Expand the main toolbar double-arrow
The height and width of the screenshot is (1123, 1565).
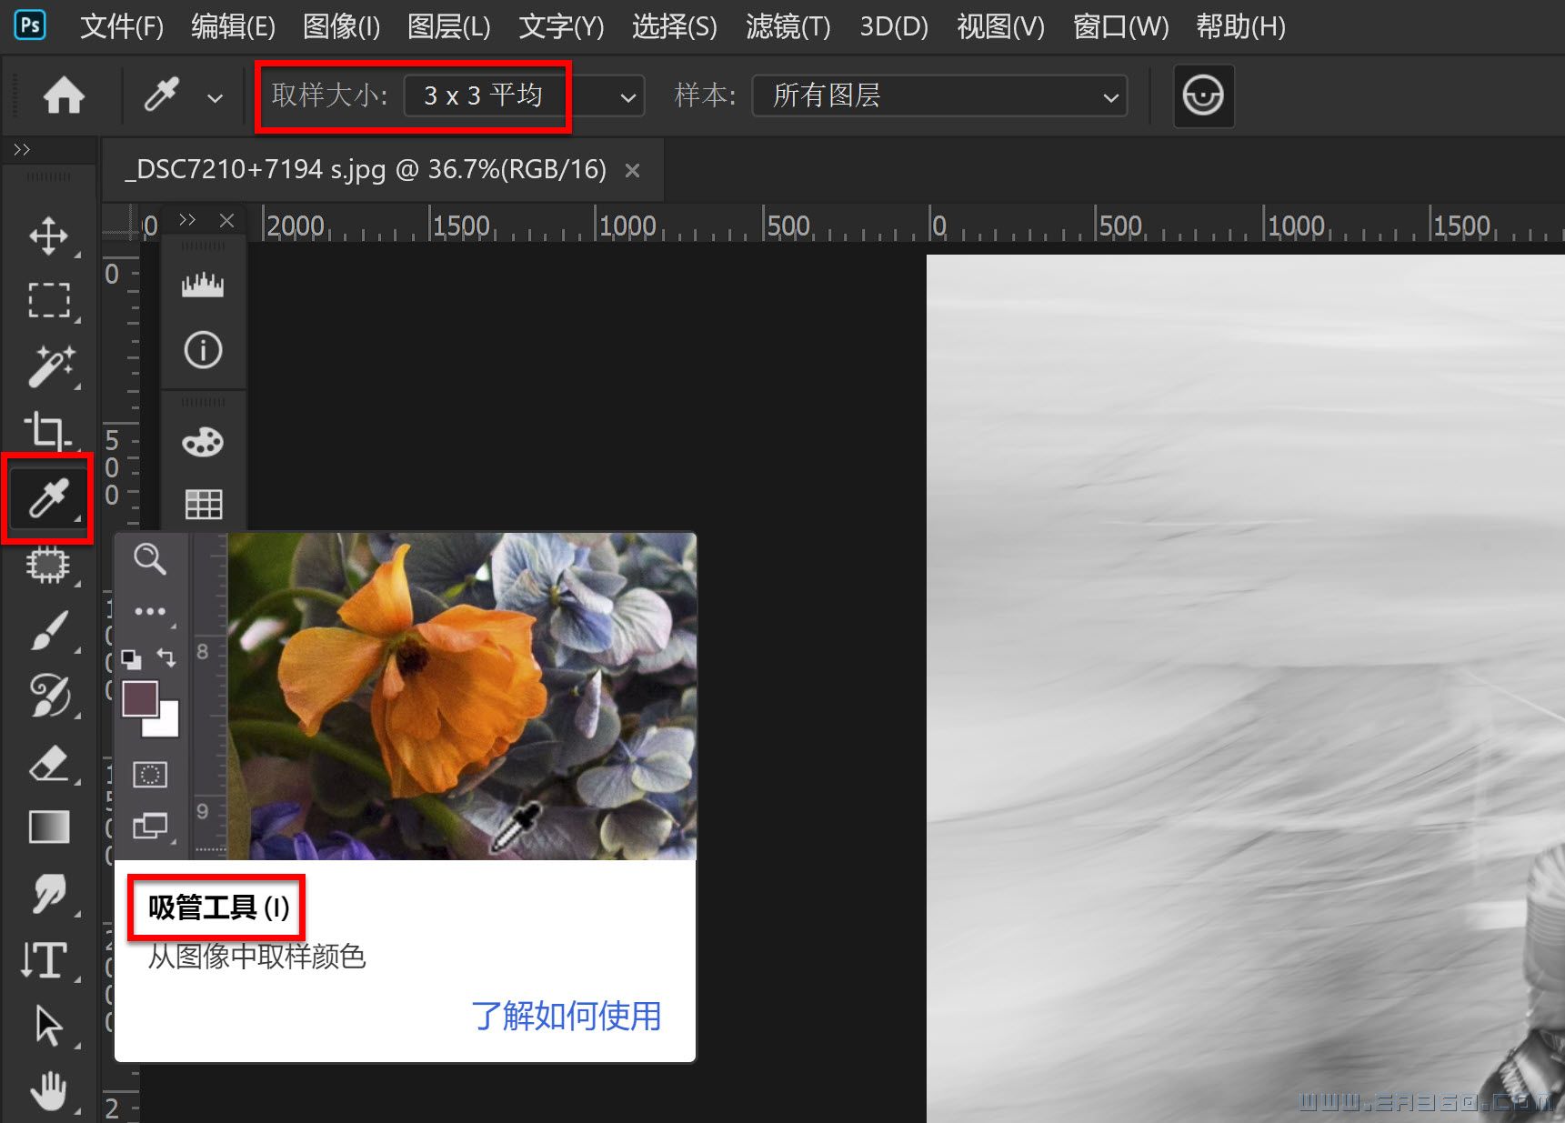pos(22,149)
